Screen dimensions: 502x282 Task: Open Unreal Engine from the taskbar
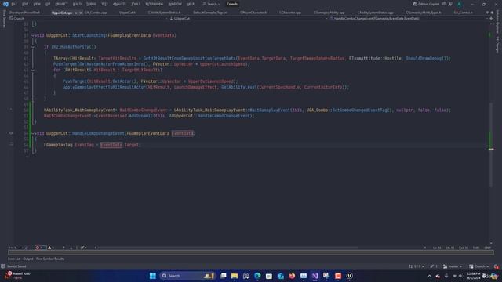[x=349, y=276]
